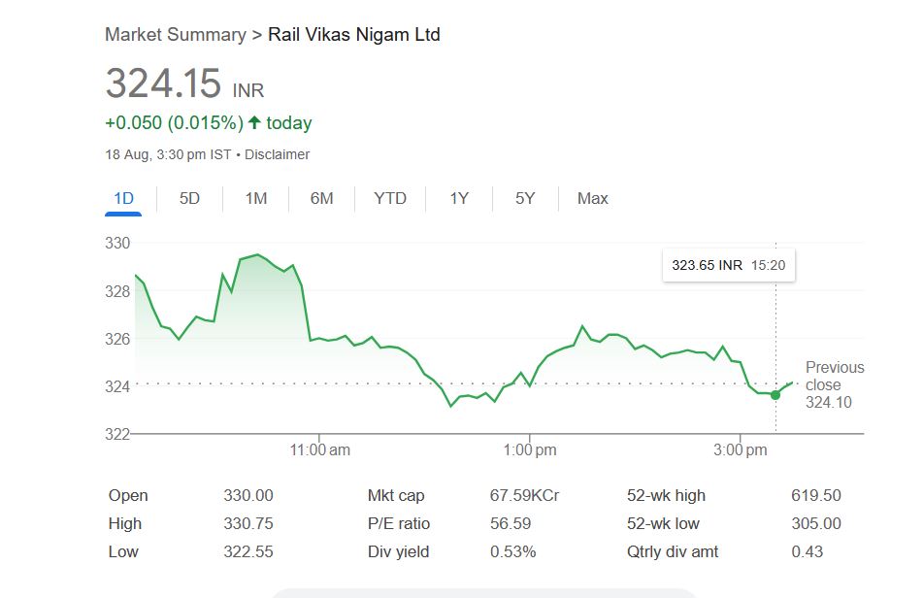The image size is (923, 598).
Task: Click the 52-wk high value
Action: (815, 495)
